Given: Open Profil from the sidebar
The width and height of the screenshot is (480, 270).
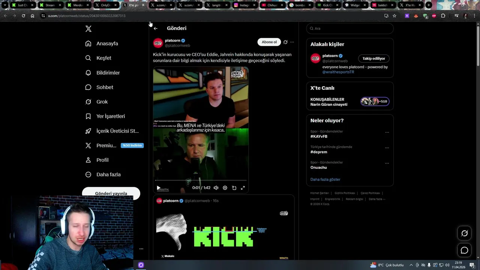Looking at the screenshot, I should pyautogui.click(x=97, y=160).
